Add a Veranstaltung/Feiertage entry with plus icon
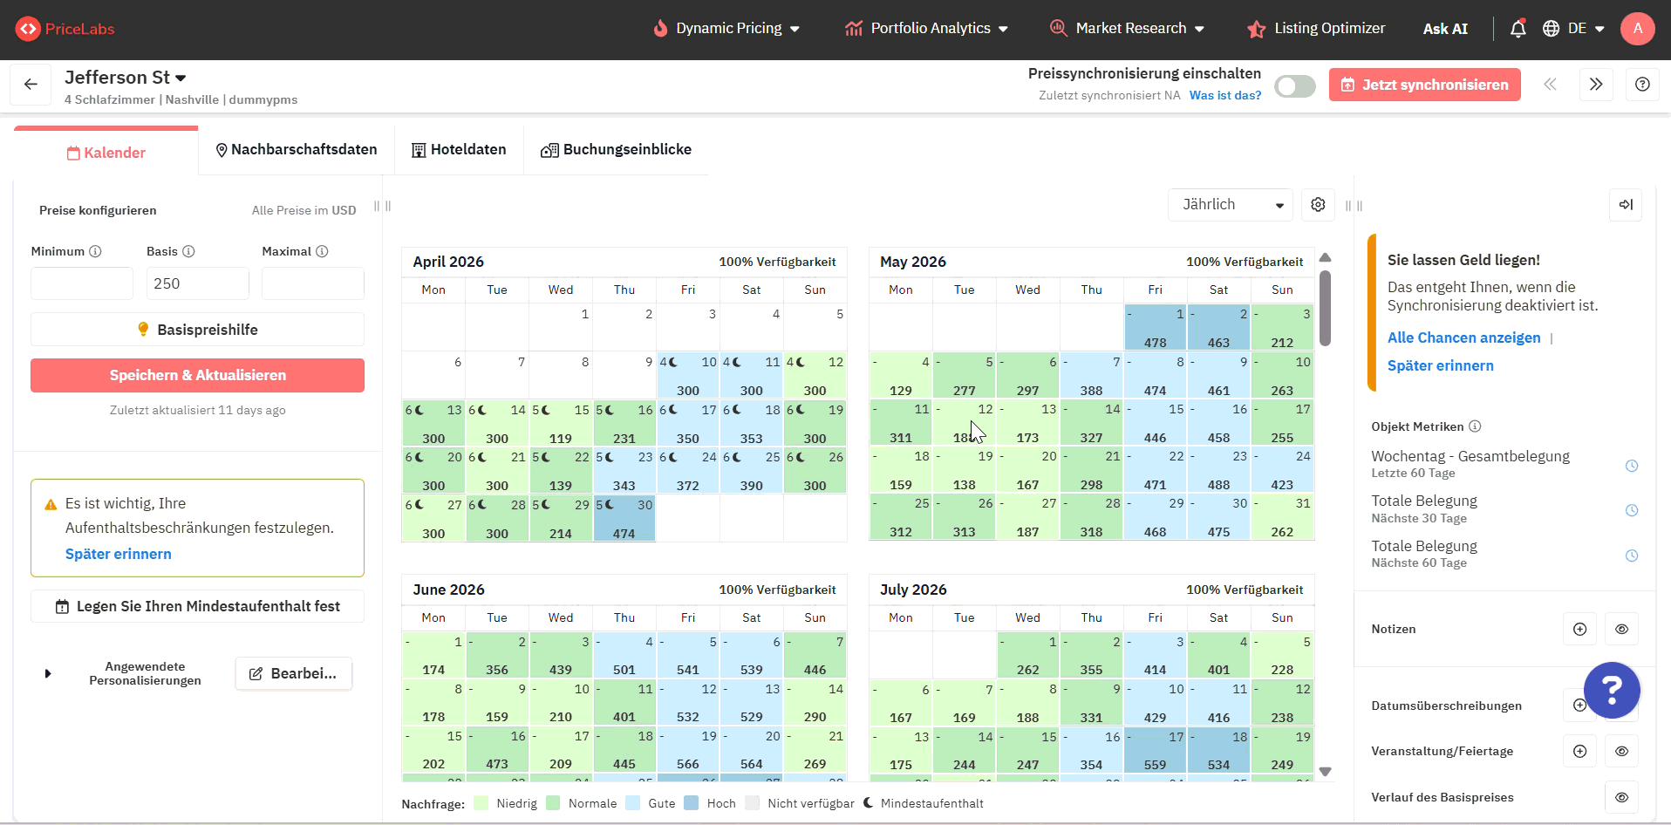Image resolution: width=1671 pixels, height=825 pixels. pos(1579,751)
